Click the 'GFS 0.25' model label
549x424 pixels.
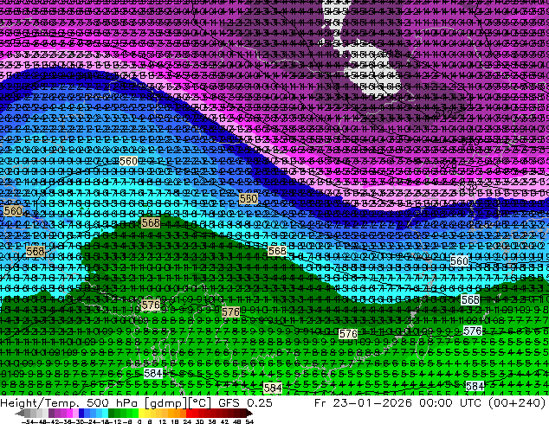click(x=245, y=402)
